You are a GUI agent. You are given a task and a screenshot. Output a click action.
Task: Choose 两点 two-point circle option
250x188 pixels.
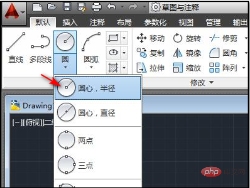point(98,140)
